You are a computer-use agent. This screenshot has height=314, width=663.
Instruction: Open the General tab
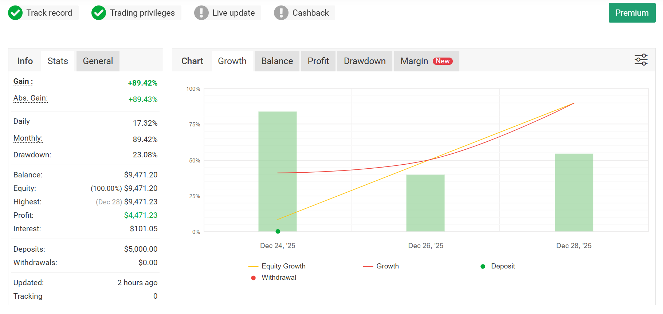(98, 61)
